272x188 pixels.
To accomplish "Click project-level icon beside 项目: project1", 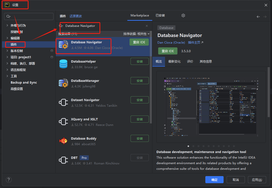I will [52, 57].
